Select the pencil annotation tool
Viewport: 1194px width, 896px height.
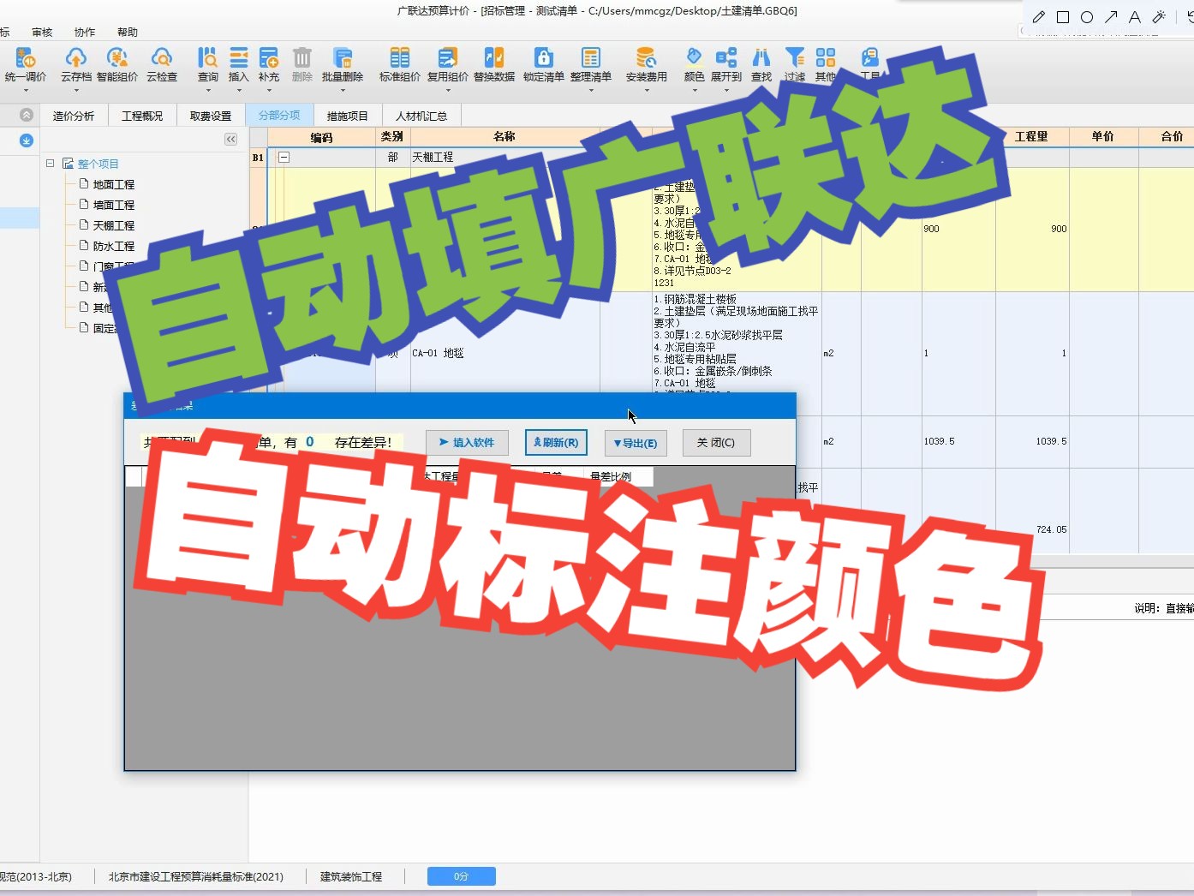(1039, 17)
